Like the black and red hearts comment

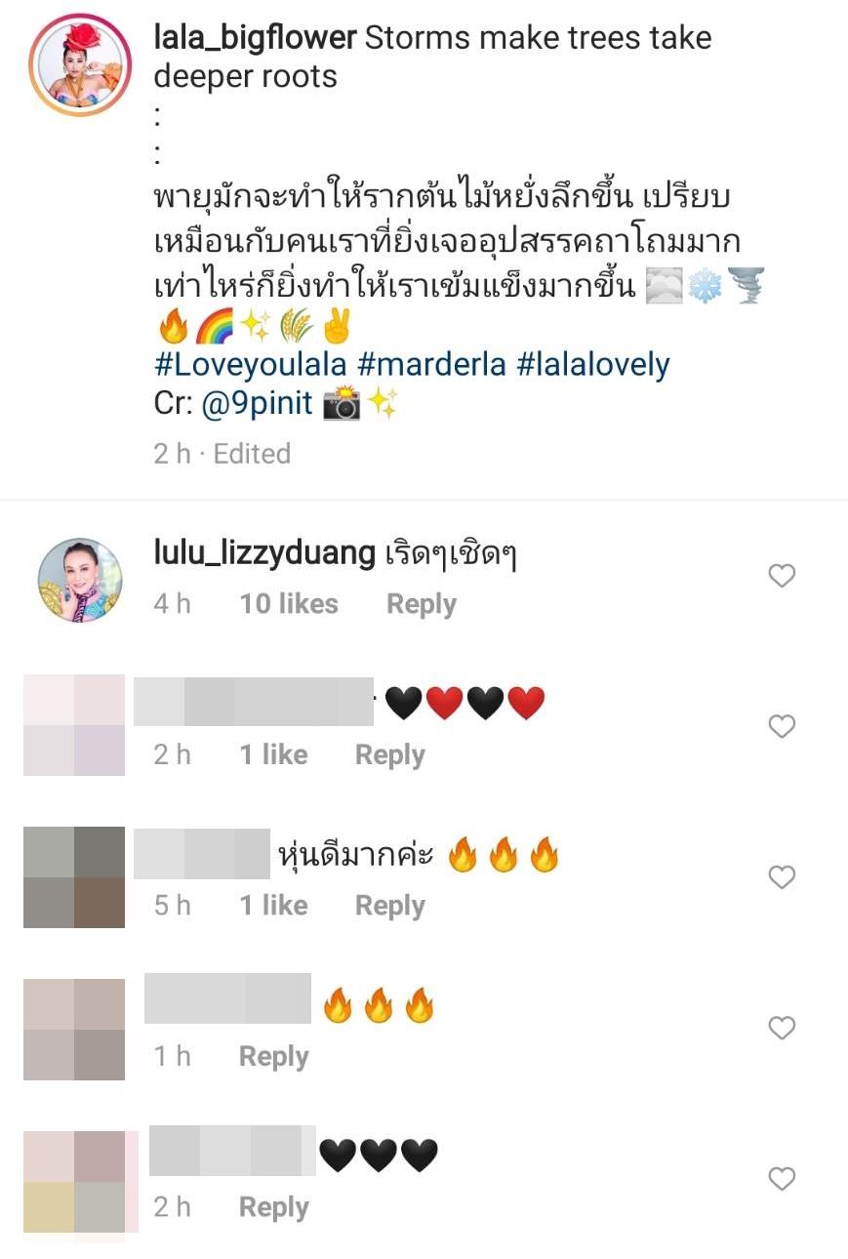click(782, 726)
